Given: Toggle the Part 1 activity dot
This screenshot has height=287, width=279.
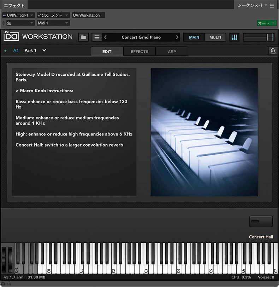Looking at the screenshot, I should point(6,51).
